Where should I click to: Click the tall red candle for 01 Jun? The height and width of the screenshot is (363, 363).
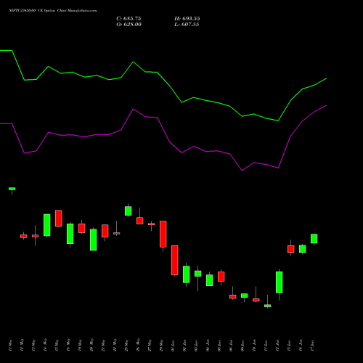175,260
